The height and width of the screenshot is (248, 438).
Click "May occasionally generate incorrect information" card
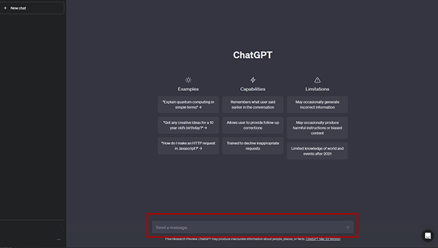pos(318,105)
